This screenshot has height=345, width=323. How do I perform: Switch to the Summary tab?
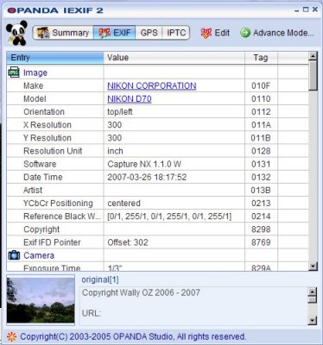(63, 33)
